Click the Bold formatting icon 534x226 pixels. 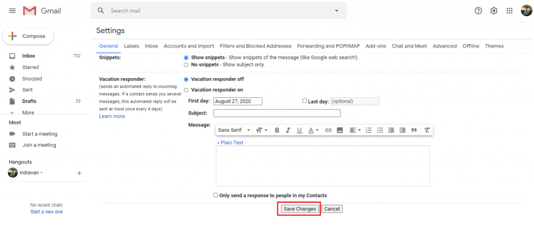pos(277,130)
